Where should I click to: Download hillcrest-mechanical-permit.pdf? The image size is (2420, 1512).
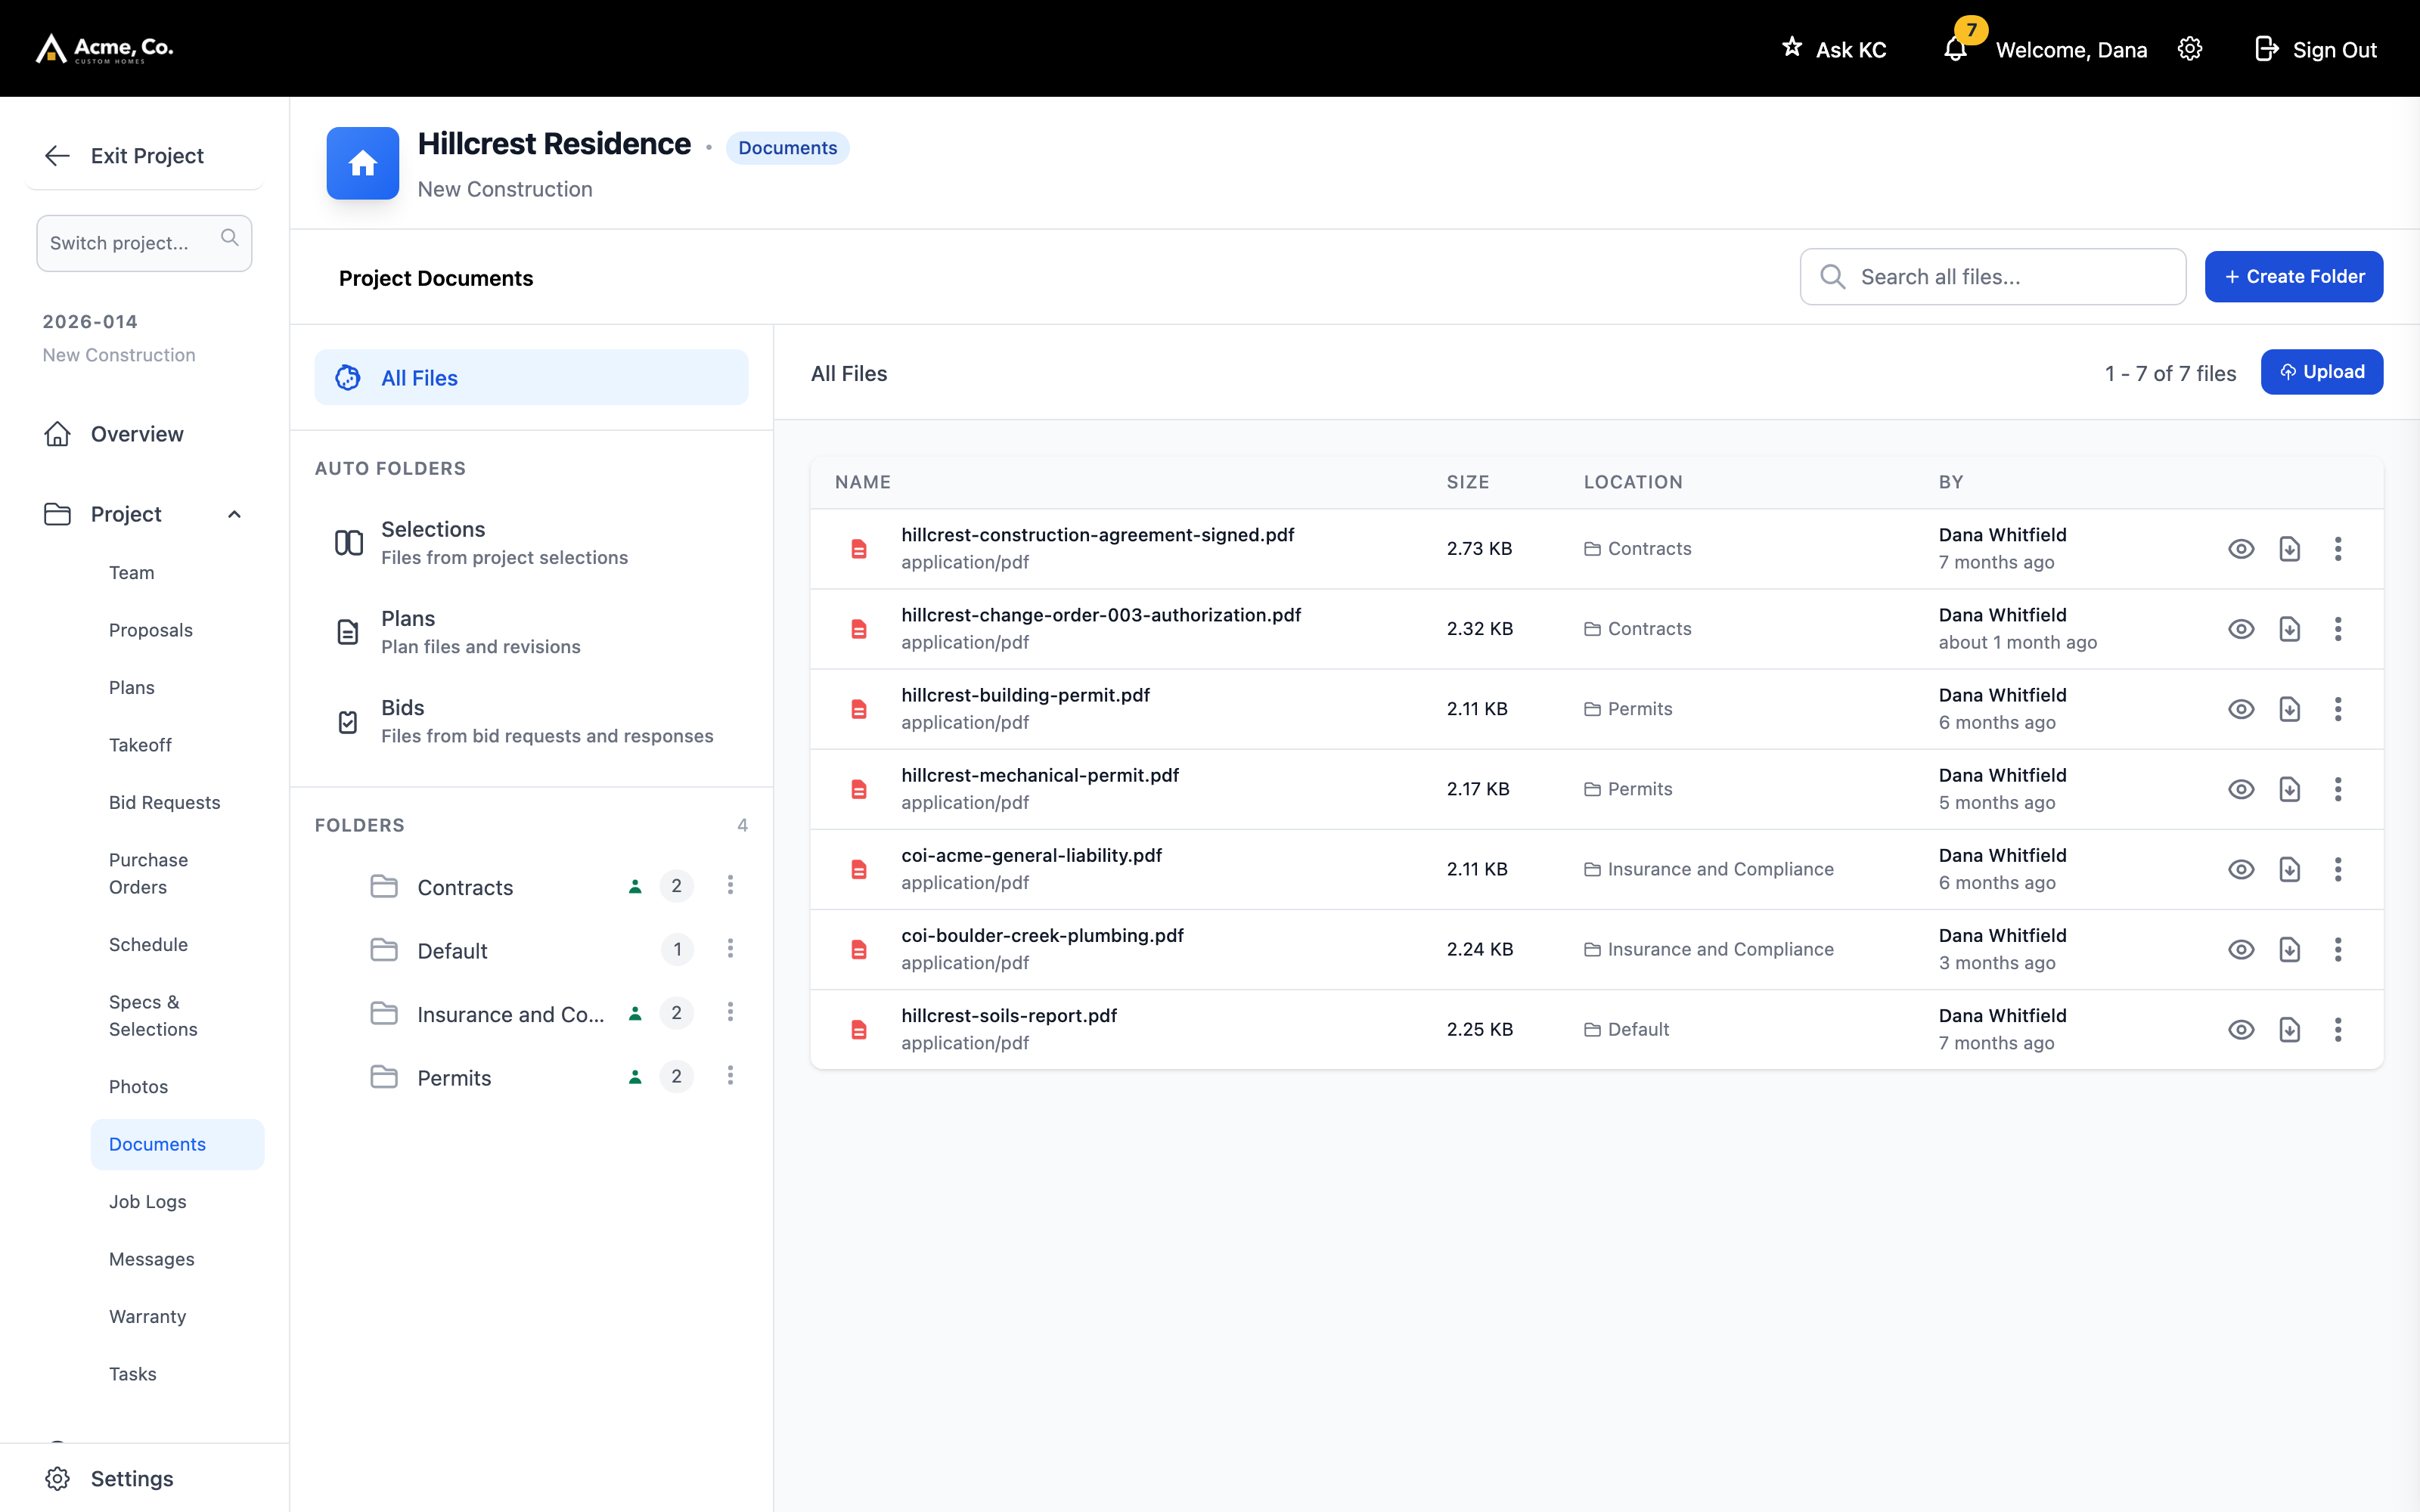2289,789
